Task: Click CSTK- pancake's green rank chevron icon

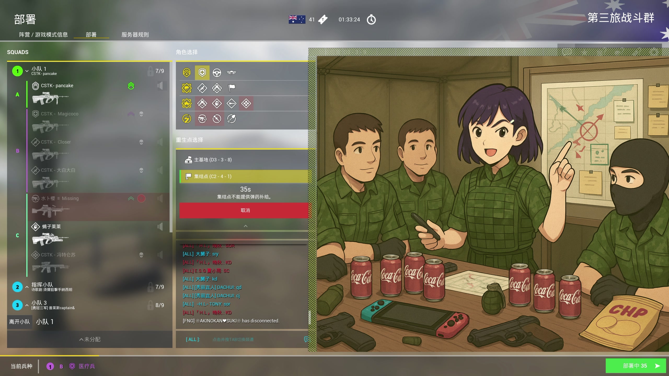Action: [x=131, y=86]
